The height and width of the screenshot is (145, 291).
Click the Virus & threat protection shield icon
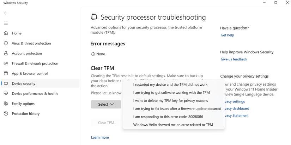(x=6, y=44)
